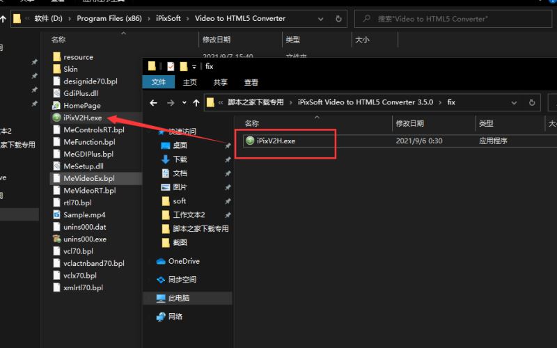
Task: Refresh the back window folder view
Action: pyautogui.click(x=338, y=19)
